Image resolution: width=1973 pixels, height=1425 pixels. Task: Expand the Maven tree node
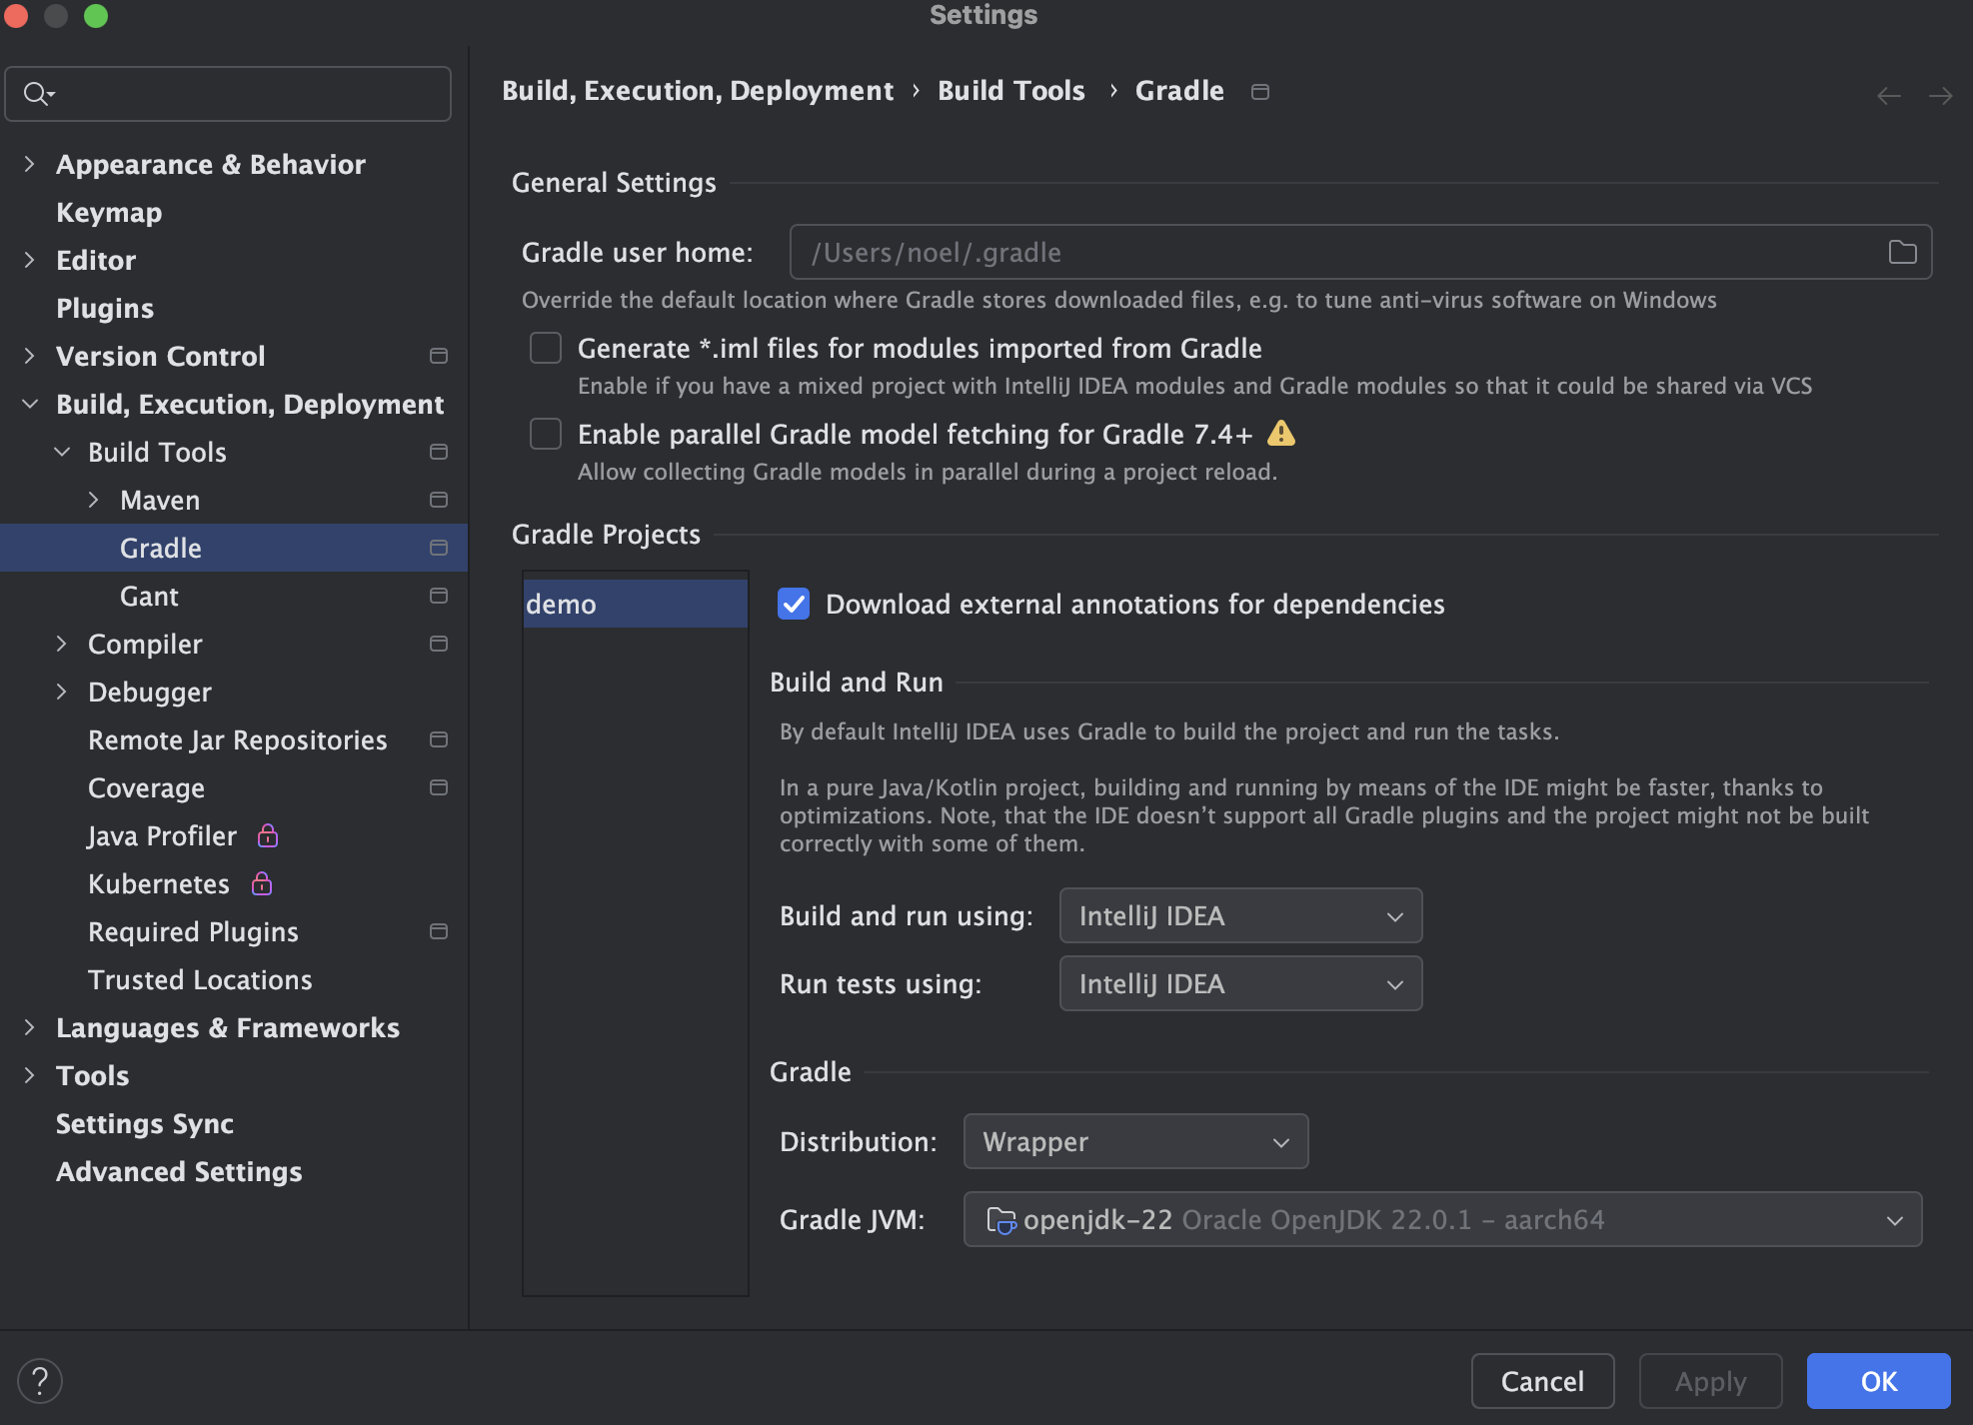(x=93, y=500)
